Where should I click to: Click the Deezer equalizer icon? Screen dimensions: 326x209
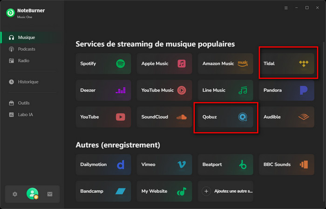(120, 90)
